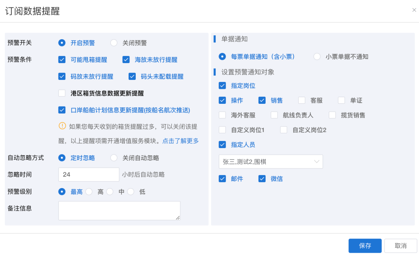Screen dimensions: 419x257
Task: Choose 小票单据不通知 option
Action: coord(317,57)
